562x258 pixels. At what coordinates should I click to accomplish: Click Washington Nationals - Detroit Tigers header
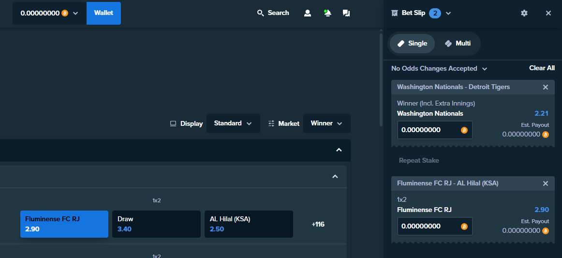click(x=453, y=87)
